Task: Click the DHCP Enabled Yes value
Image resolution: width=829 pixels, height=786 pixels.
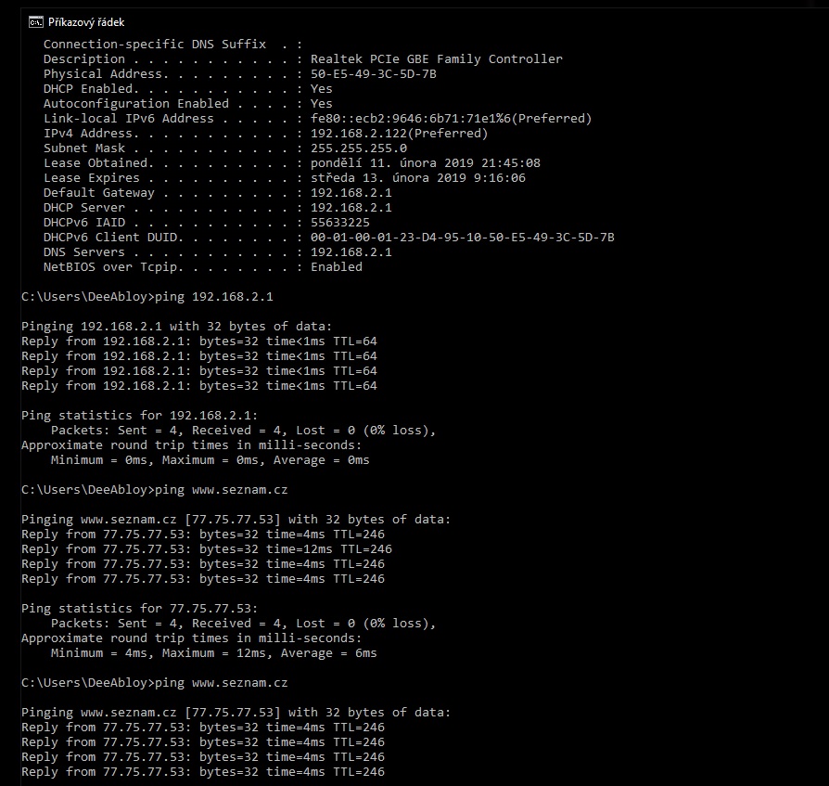Action: [x=321, y=88]
